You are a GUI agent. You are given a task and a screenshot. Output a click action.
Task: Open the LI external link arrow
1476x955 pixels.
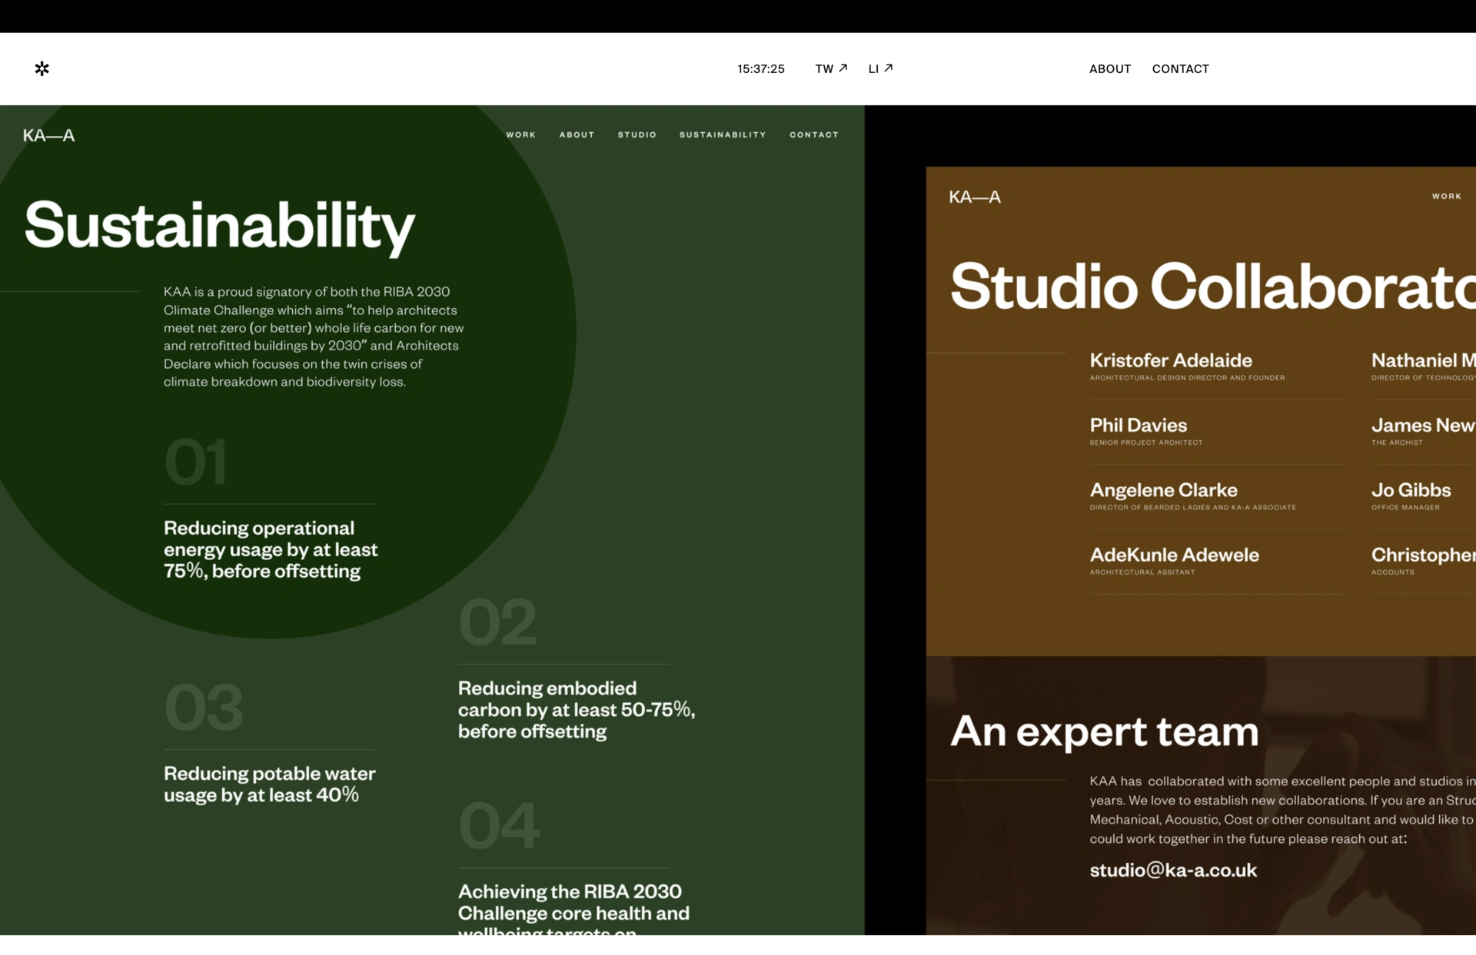[x=888, y=68]
